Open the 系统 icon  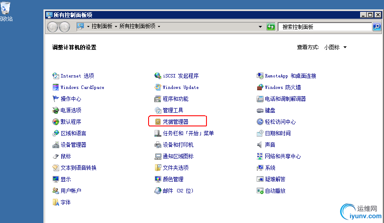260,168
